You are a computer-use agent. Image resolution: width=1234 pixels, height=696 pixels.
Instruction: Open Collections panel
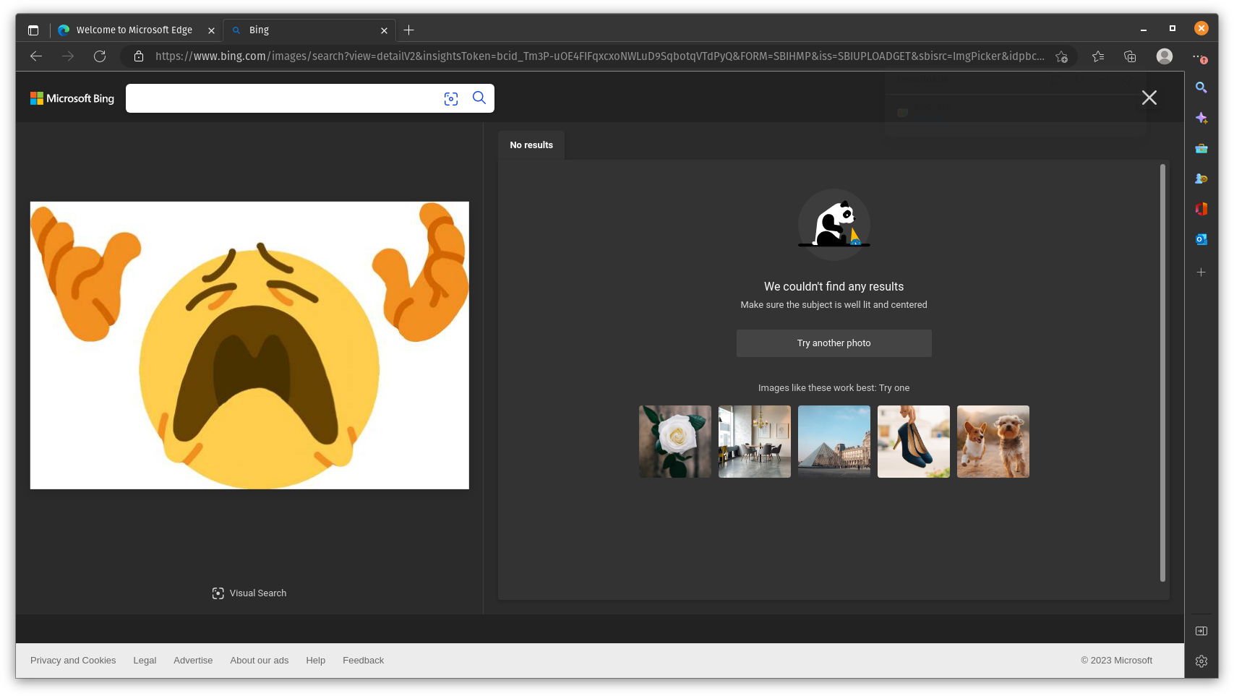click(1130, 56)
